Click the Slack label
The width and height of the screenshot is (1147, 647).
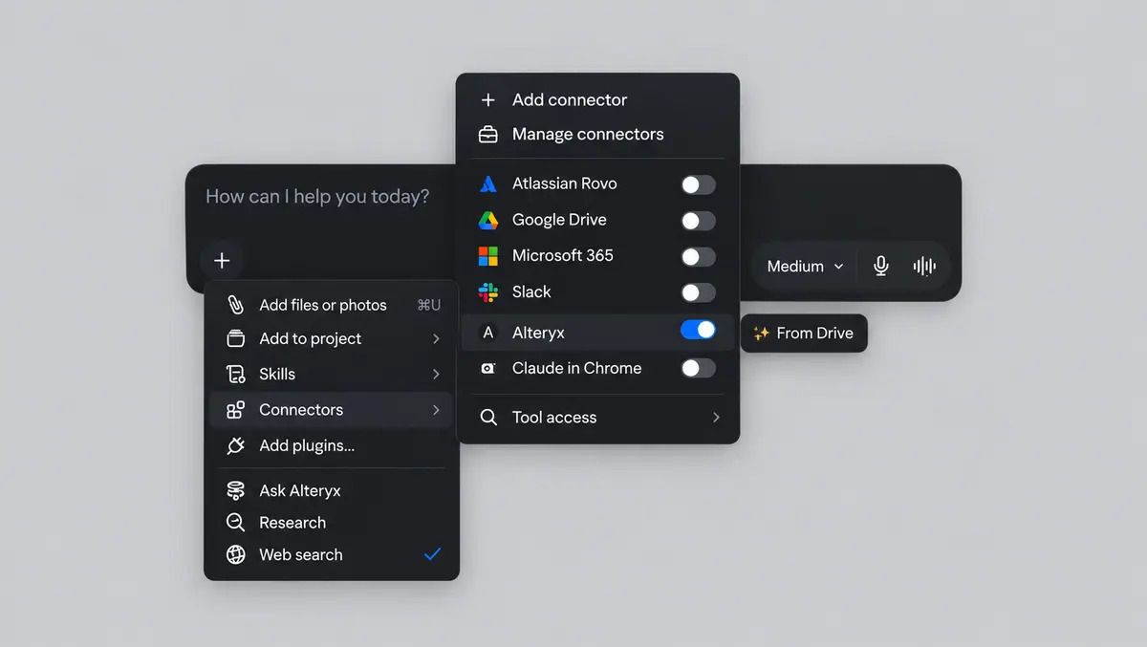tap(531, 291)
